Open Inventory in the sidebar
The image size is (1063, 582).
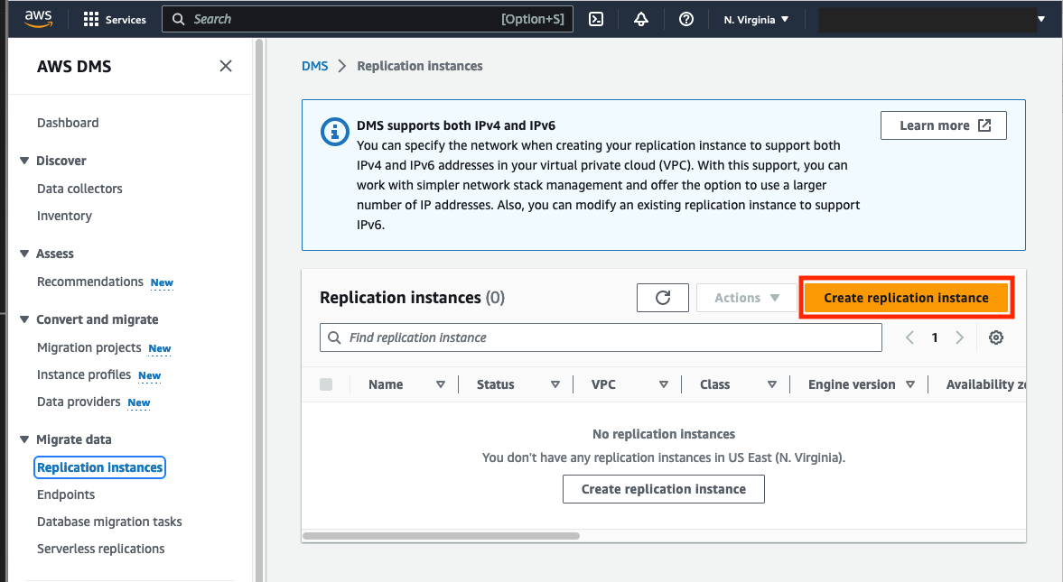(x=64, y=216)
